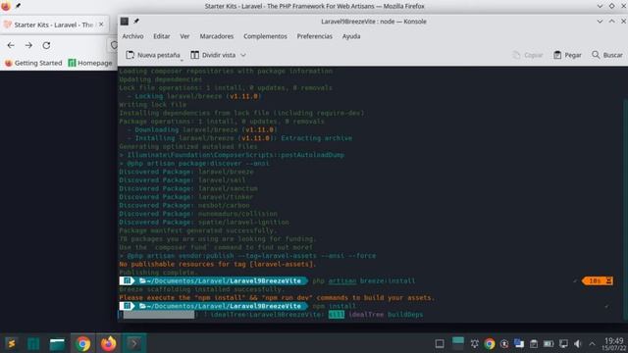
Task: Click the pin icon in Firefox title bar
Action: (x=18, y=6)
